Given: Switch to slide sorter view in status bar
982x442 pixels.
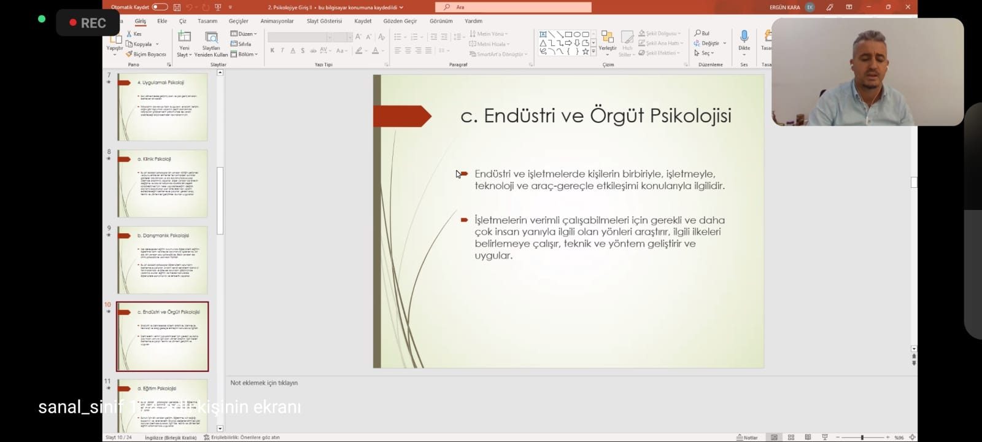Looking at the screenshot, I should (x=791, y=437).
